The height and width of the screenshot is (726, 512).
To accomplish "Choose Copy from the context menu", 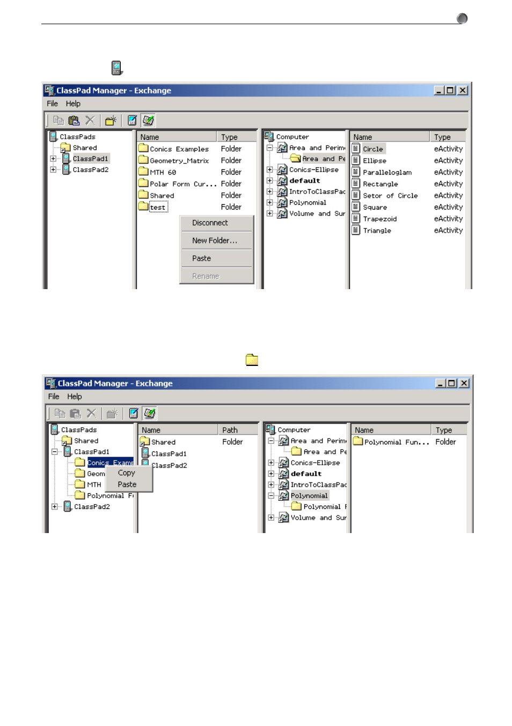I will pos(129,473).
